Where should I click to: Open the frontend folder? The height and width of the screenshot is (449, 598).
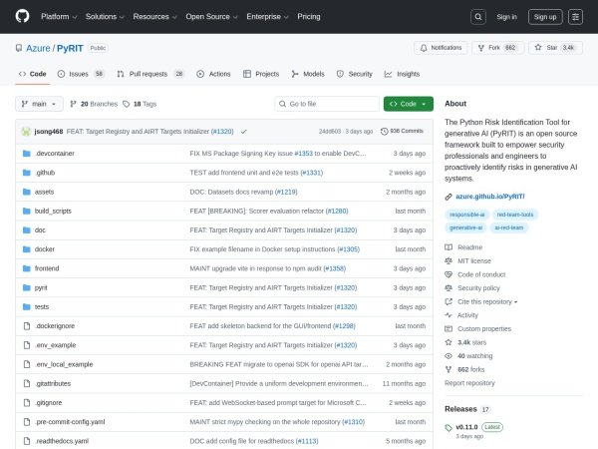[47, 268]
